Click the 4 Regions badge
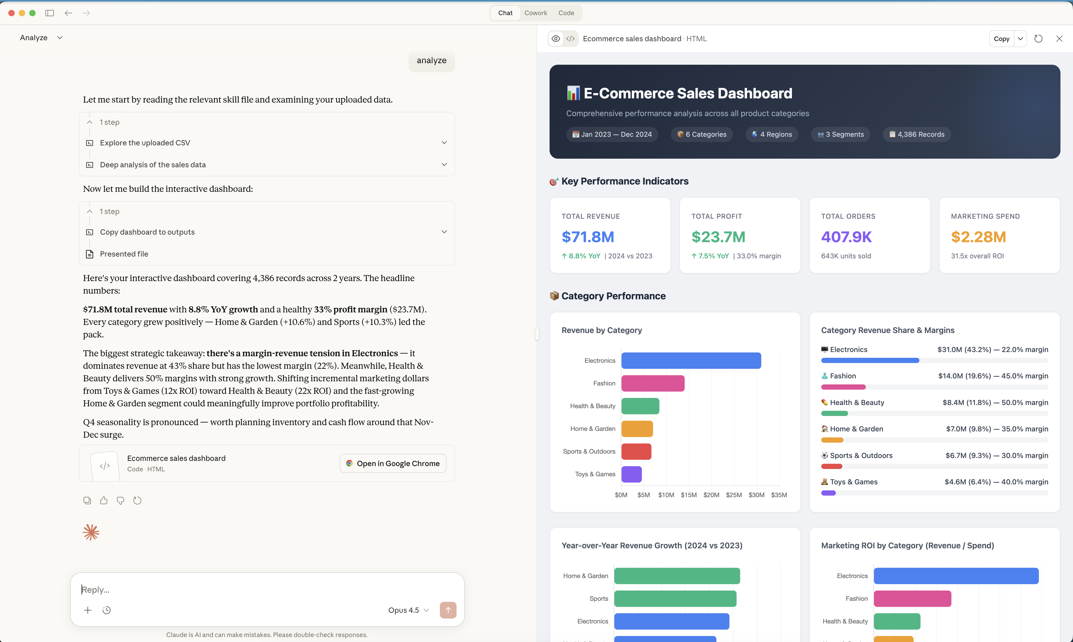 pyautogui.click(x=772, y=134)
